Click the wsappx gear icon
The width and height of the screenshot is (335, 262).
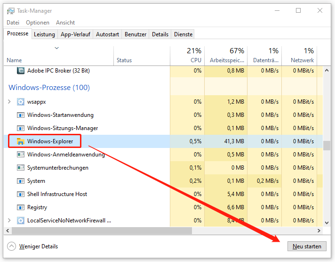pos(21,102)
